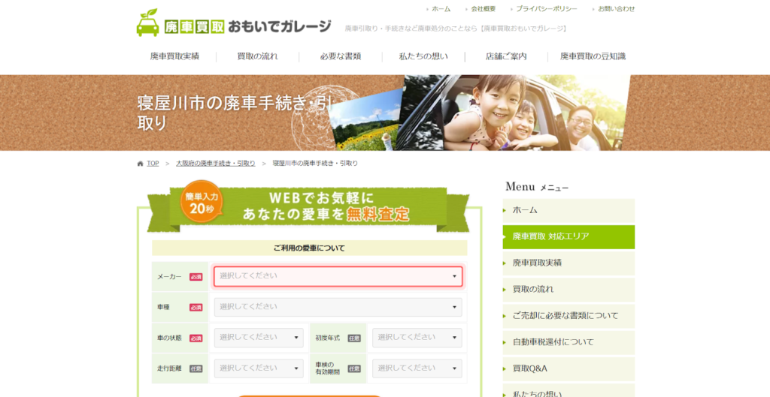
Task: Open the 車の状態 dropdown
Action: [x=259, y=338]
